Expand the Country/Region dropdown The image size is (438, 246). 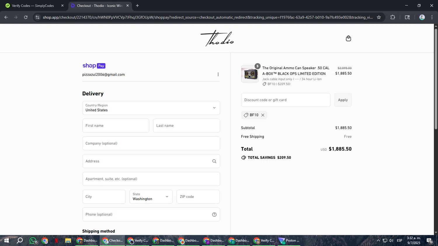(151, 108)
